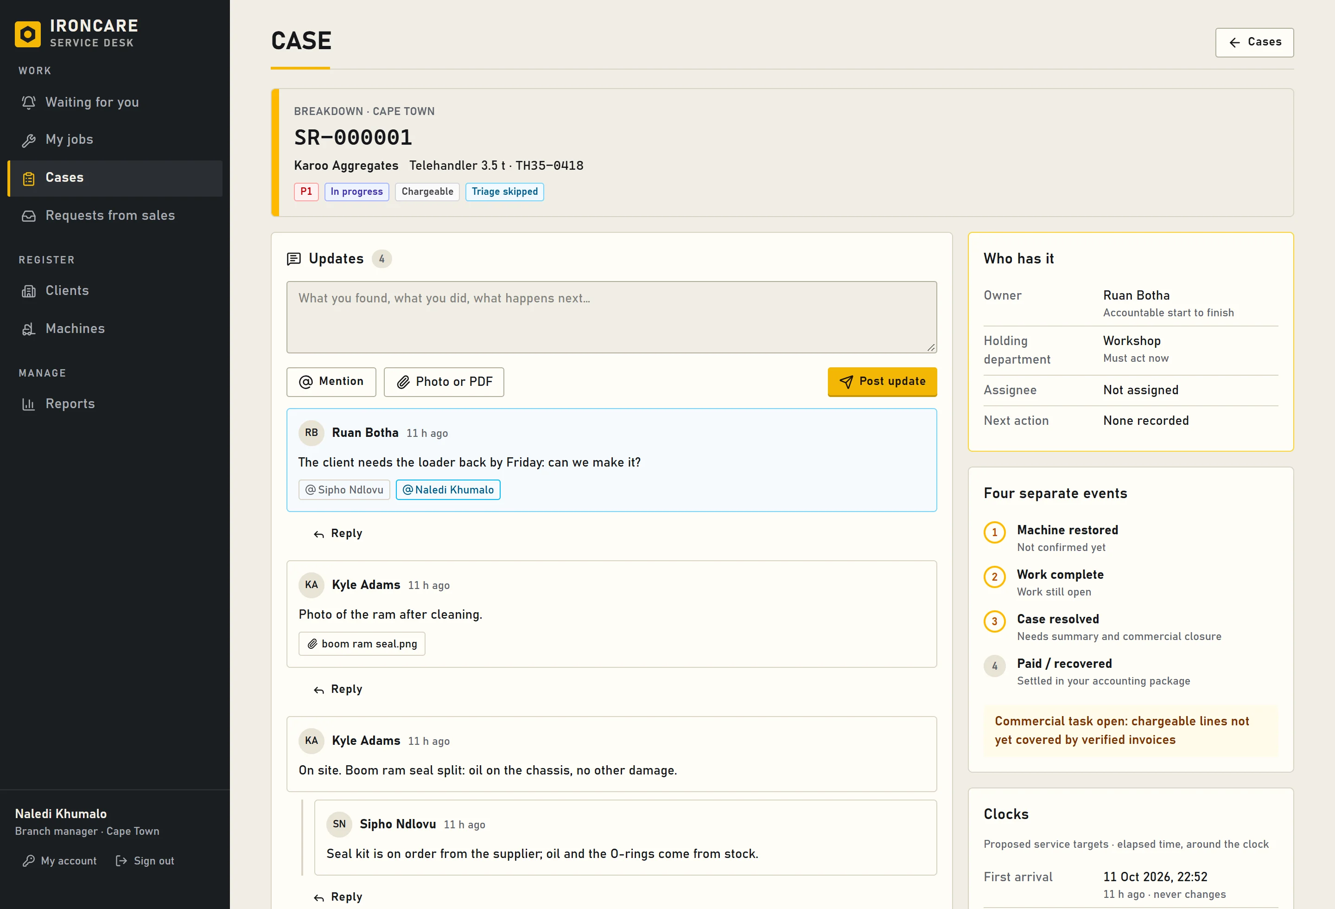The width and height of the screenshot is (1335, 909).
Task: Click the owner name Ruan Botha in Who has it
Action: tap(1136, 295)
